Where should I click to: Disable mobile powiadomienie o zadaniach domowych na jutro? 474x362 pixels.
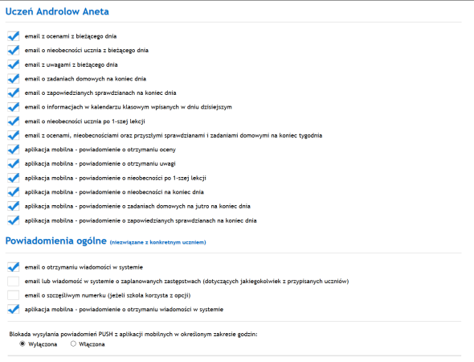(x=14, y=206)
